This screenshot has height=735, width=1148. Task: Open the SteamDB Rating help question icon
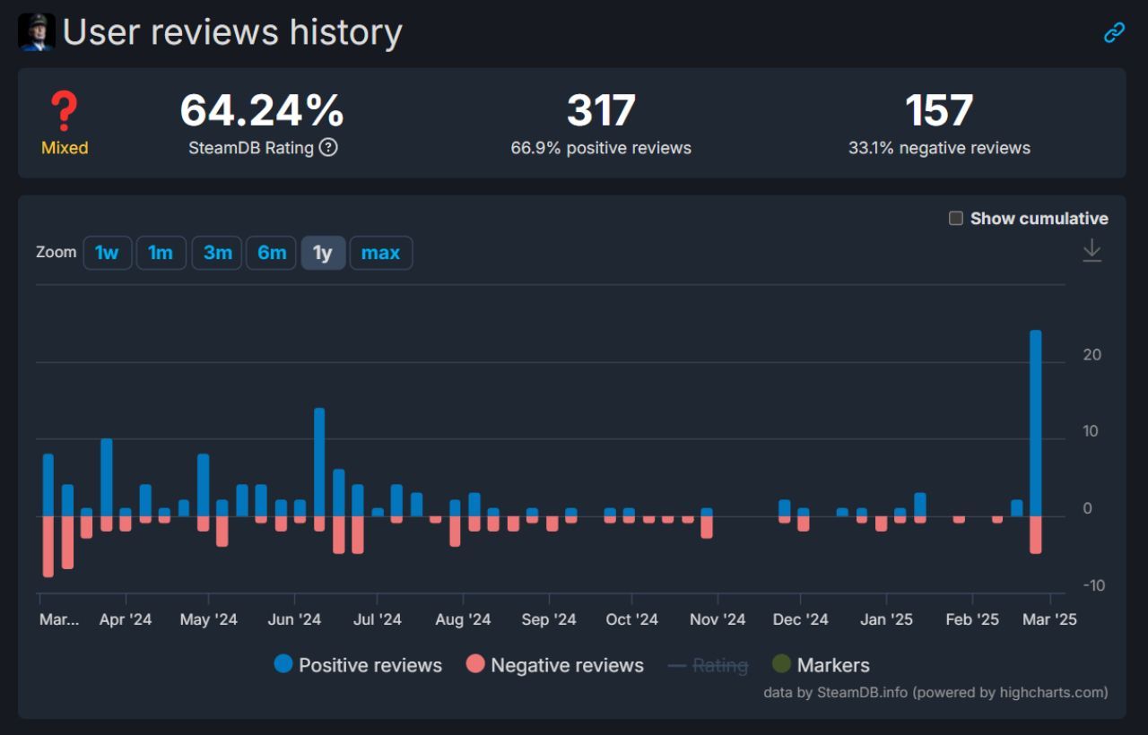pyautogui.click(x=328, y=148)
